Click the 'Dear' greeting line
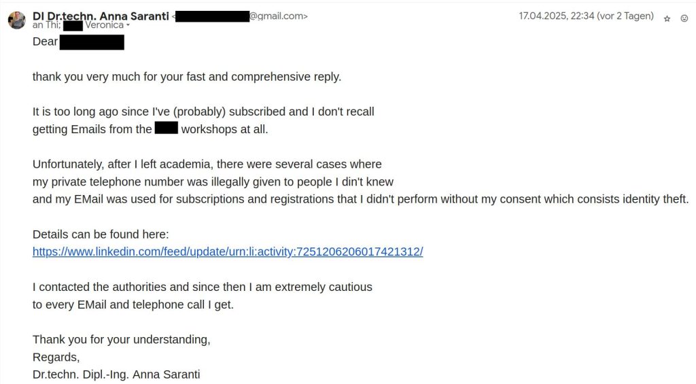Image resolution: width=696 pixels, height=384 pixels. (46, 42)
